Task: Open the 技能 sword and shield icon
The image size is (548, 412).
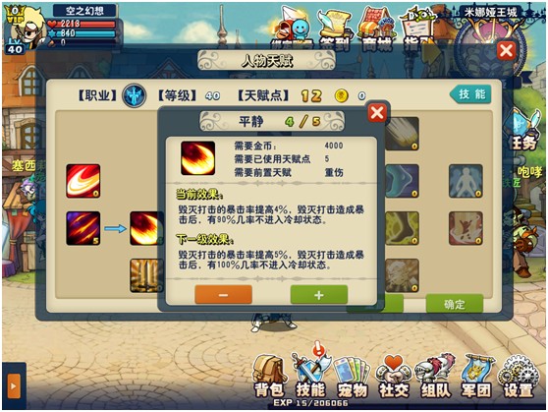Action: pos(310,373)
